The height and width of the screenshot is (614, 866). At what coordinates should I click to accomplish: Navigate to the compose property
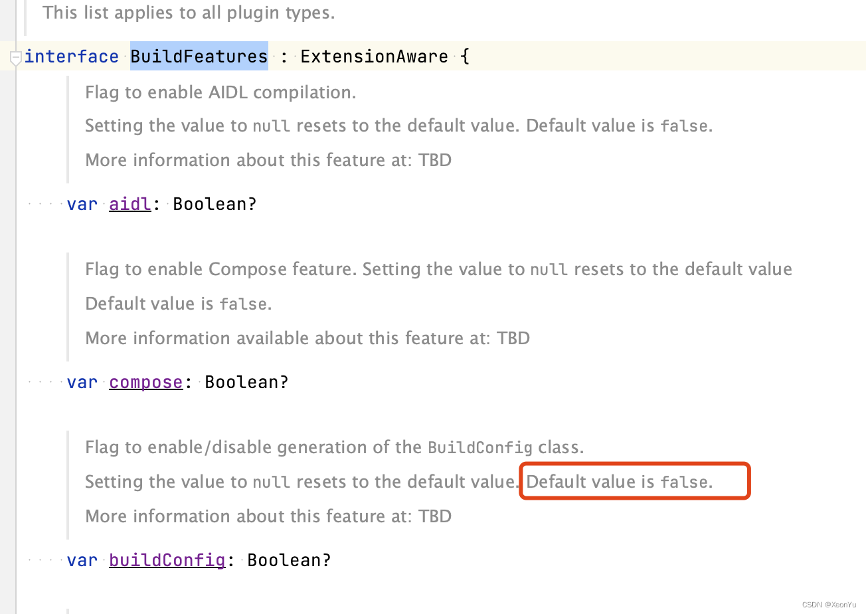(146, 382)
